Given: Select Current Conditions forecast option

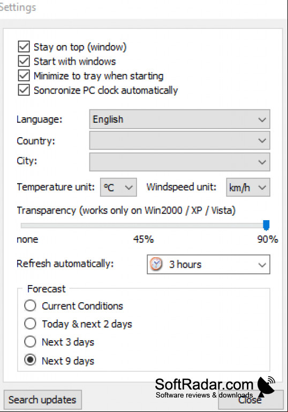Looking at the screenshot, I should [x=30, y=306].
